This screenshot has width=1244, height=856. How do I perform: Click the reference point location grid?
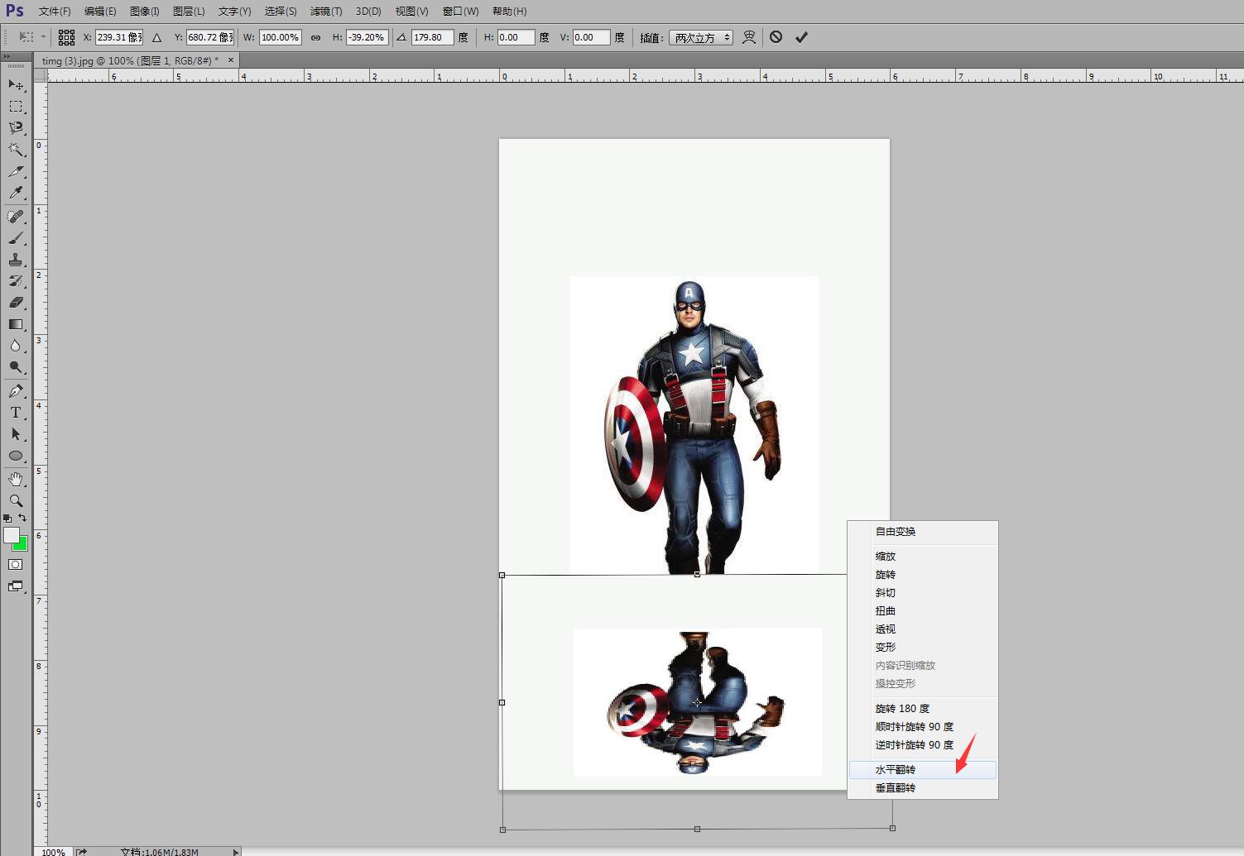pyautogui.click(x=67, y=37)
